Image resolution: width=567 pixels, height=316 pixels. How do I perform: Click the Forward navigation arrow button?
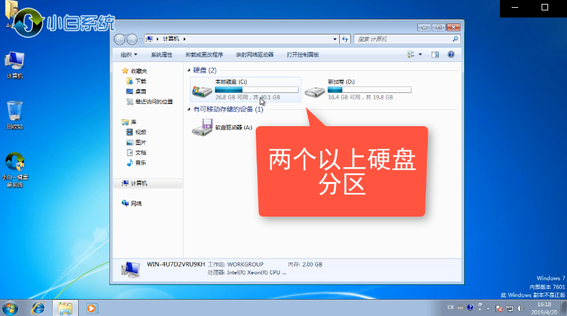coord(132,39)
